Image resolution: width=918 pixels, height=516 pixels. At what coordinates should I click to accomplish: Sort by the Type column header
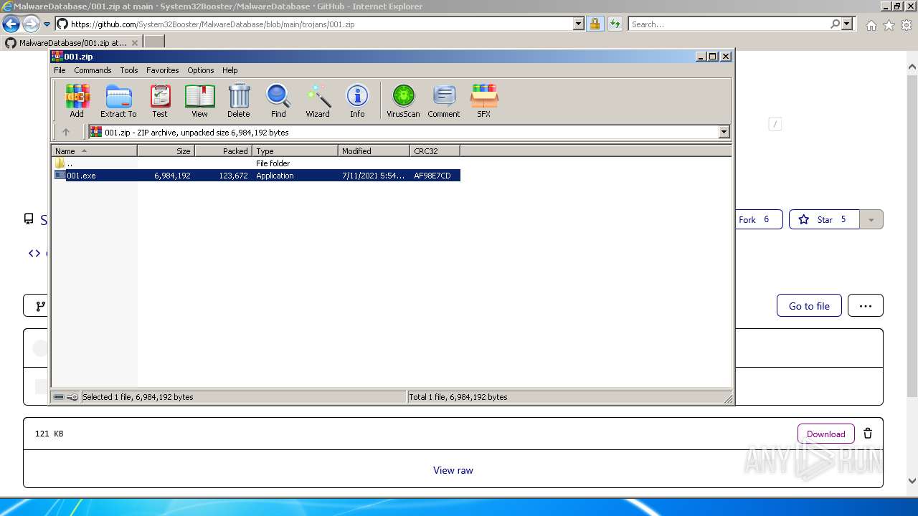point(295,151)
